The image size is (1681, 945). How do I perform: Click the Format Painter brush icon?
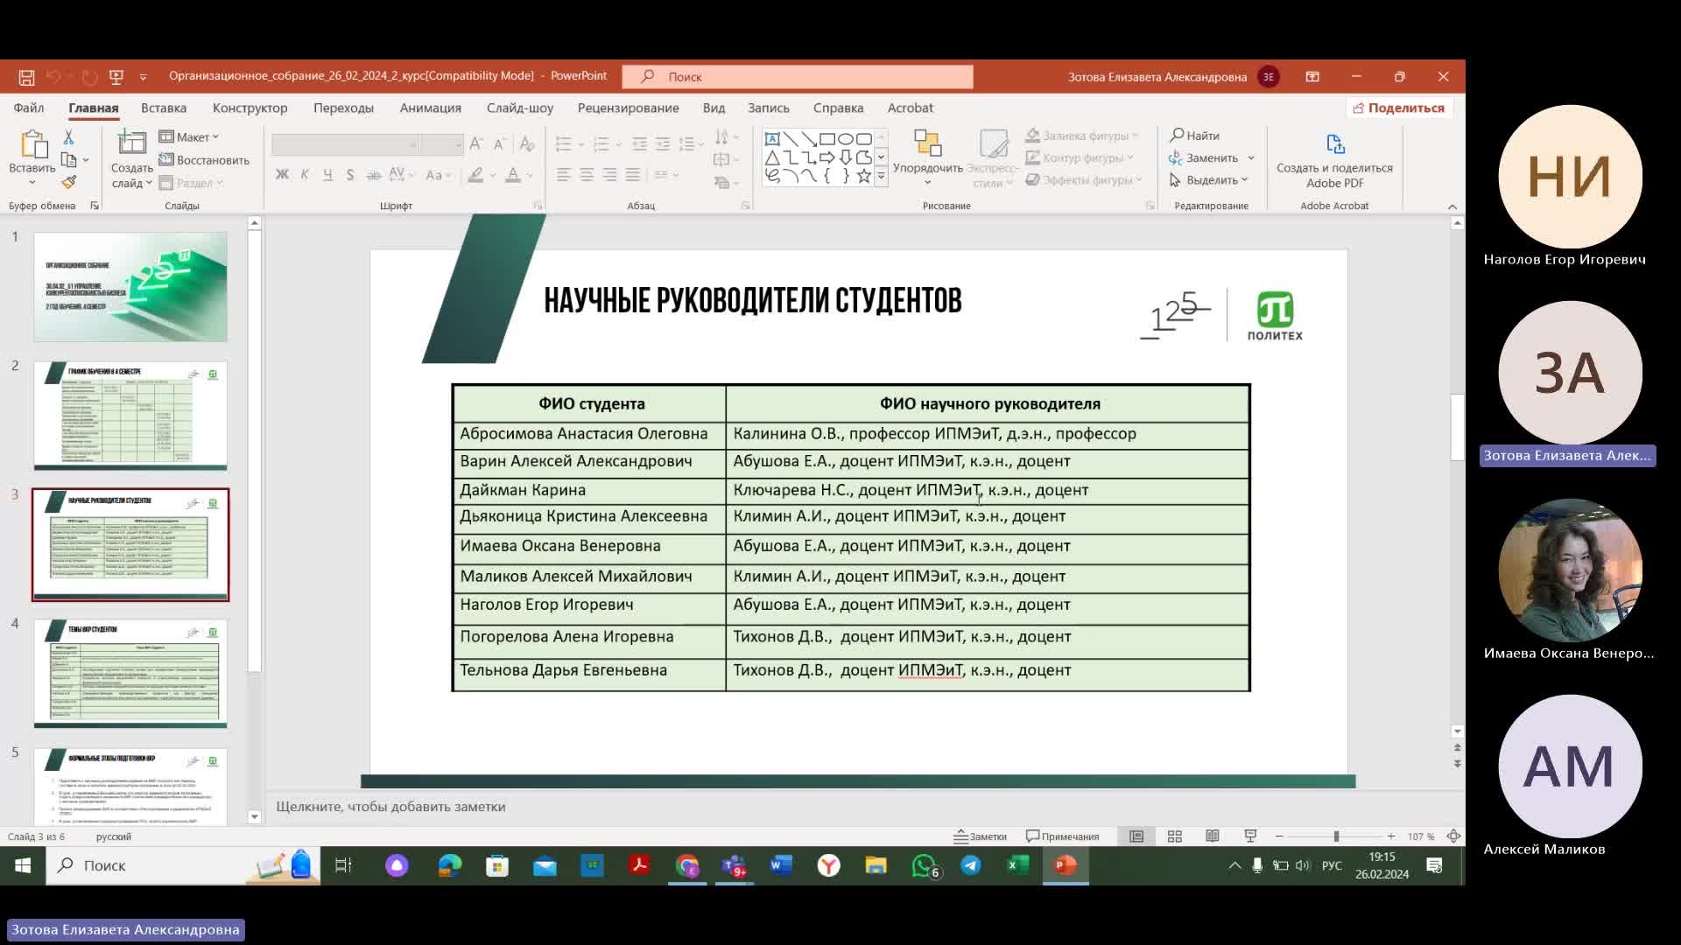click(x=68, y=182)
